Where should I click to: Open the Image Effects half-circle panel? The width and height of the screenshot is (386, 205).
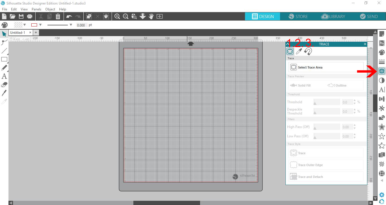pos(382,80)
